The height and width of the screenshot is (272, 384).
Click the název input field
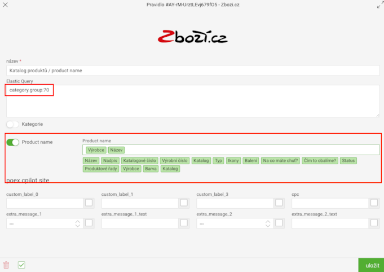pyautogui.click(x=193, y=71)
